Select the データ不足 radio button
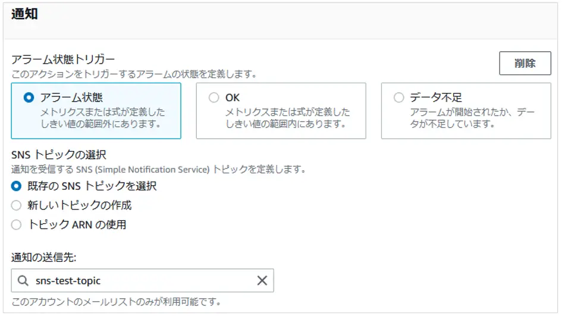Viewport: 562px width, 316px height. coord(398,98)
